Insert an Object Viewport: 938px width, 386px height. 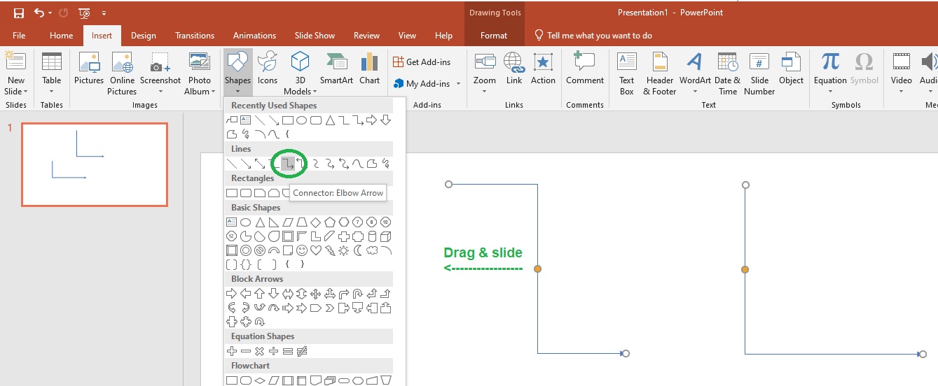(792, 69)
